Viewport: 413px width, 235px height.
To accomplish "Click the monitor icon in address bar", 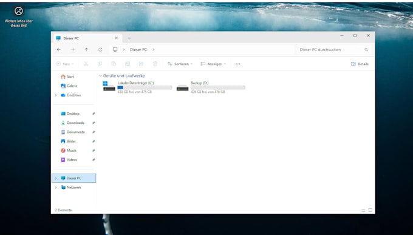I will tap(115, 50).
